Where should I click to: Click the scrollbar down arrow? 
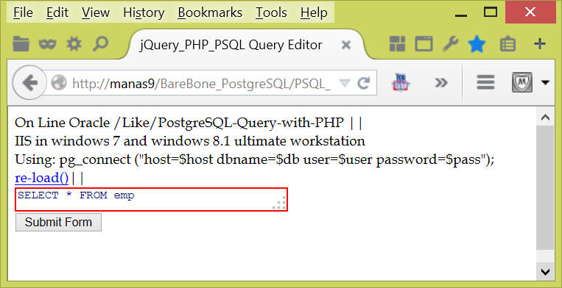click(545, 272)
